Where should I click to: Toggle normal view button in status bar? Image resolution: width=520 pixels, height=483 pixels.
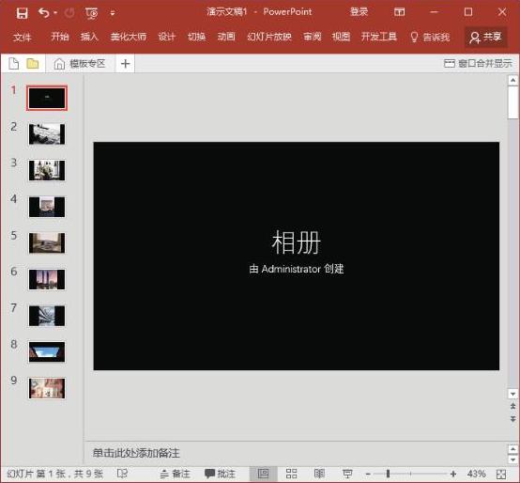click(263, 474)
